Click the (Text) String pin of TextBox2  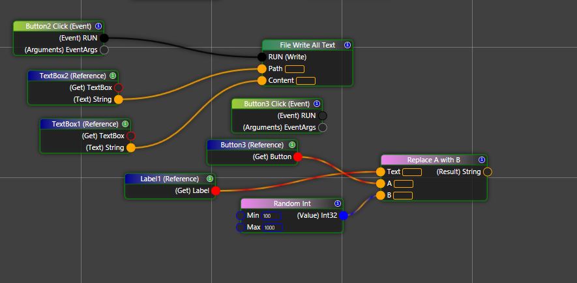(118, 99)
